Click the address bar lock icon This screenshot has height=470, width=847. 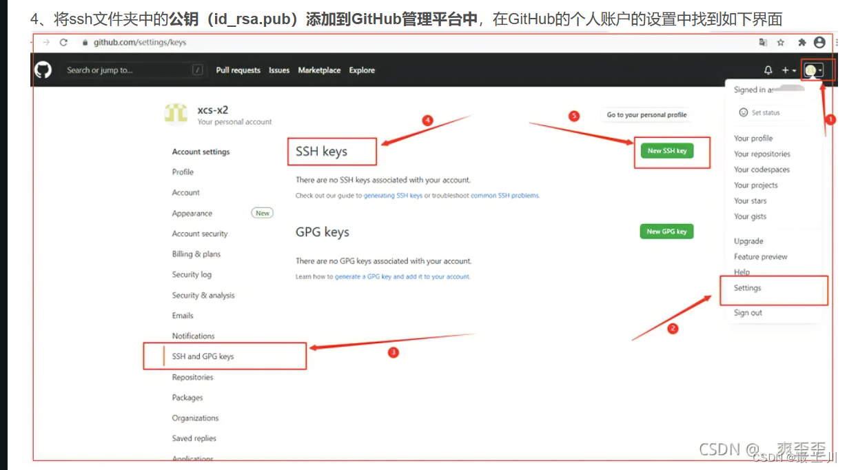(x=85, y=42)
